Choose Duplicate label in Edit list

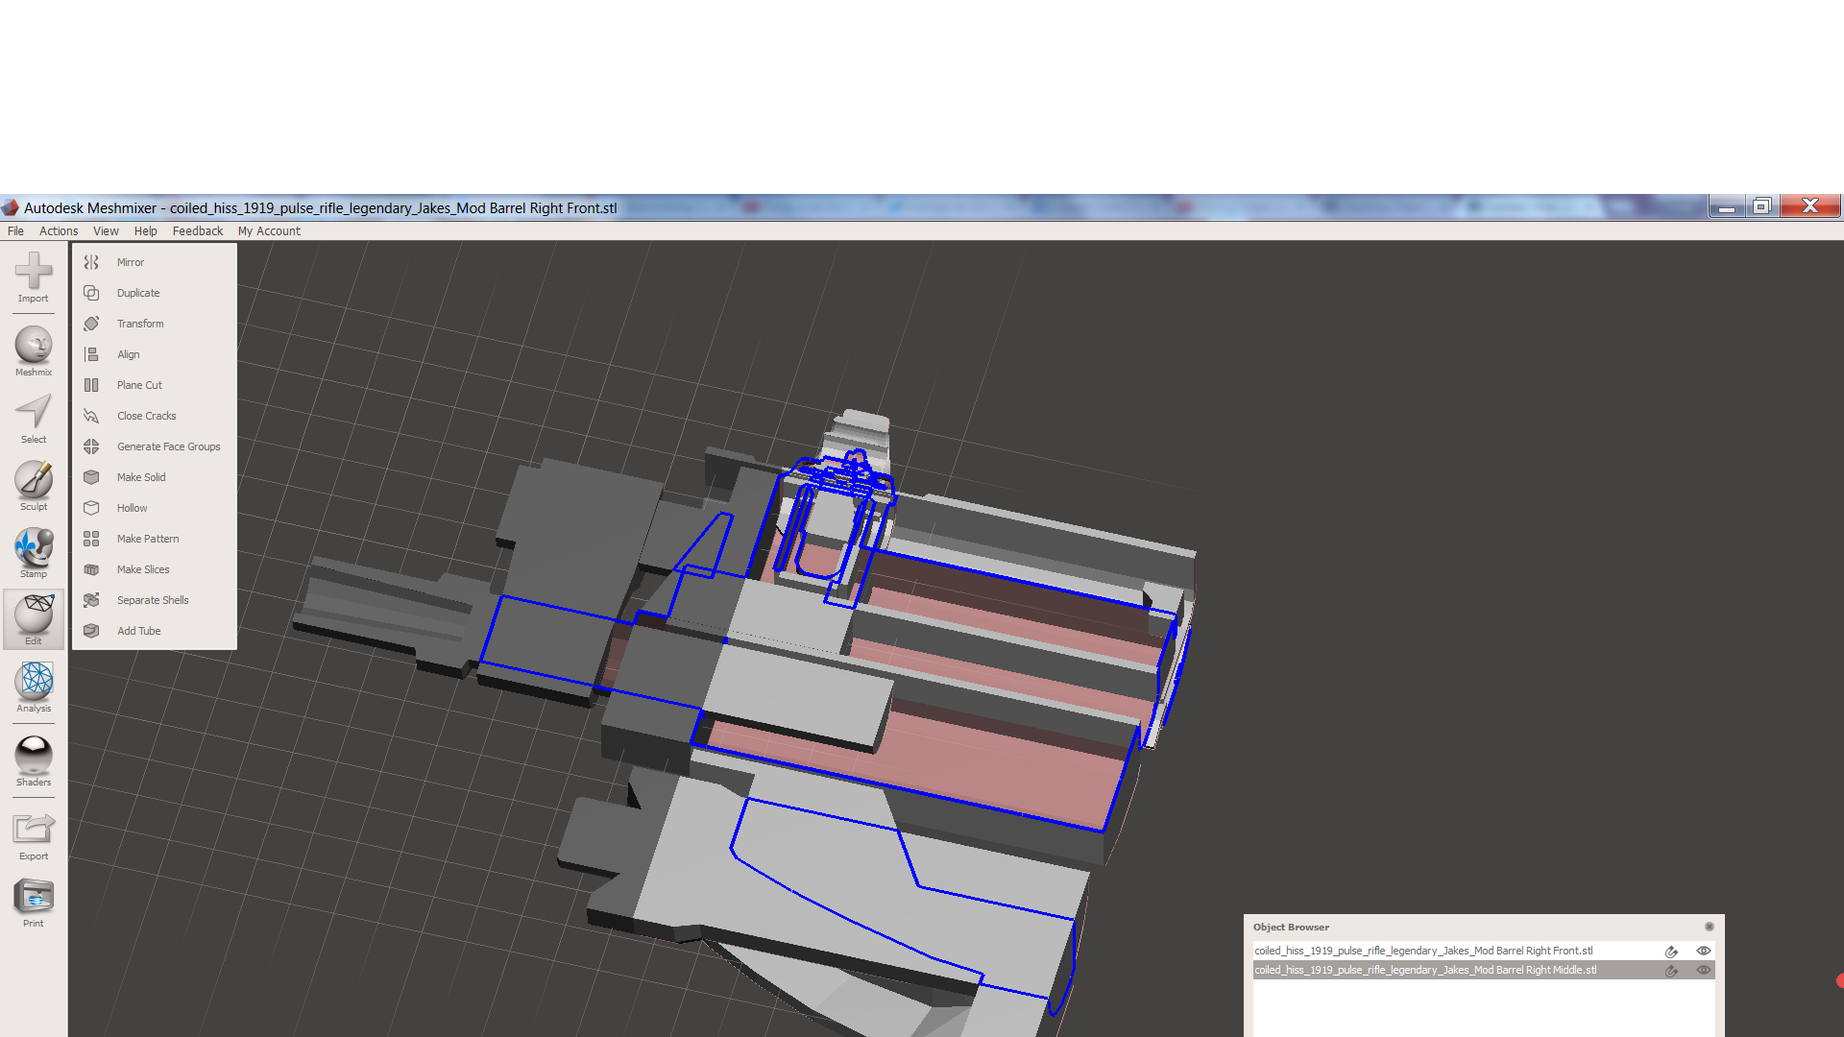[138, 293]
